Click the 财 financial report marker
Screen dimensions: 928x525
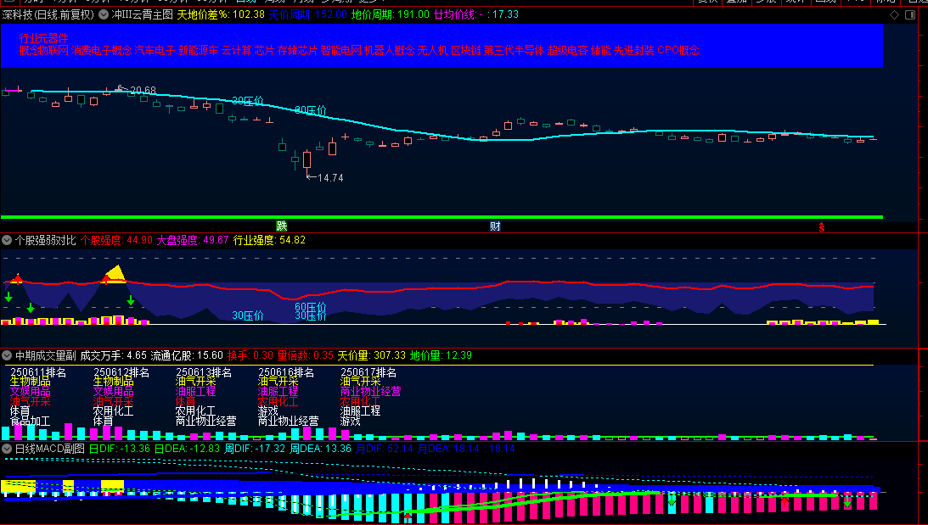[495, 226]
